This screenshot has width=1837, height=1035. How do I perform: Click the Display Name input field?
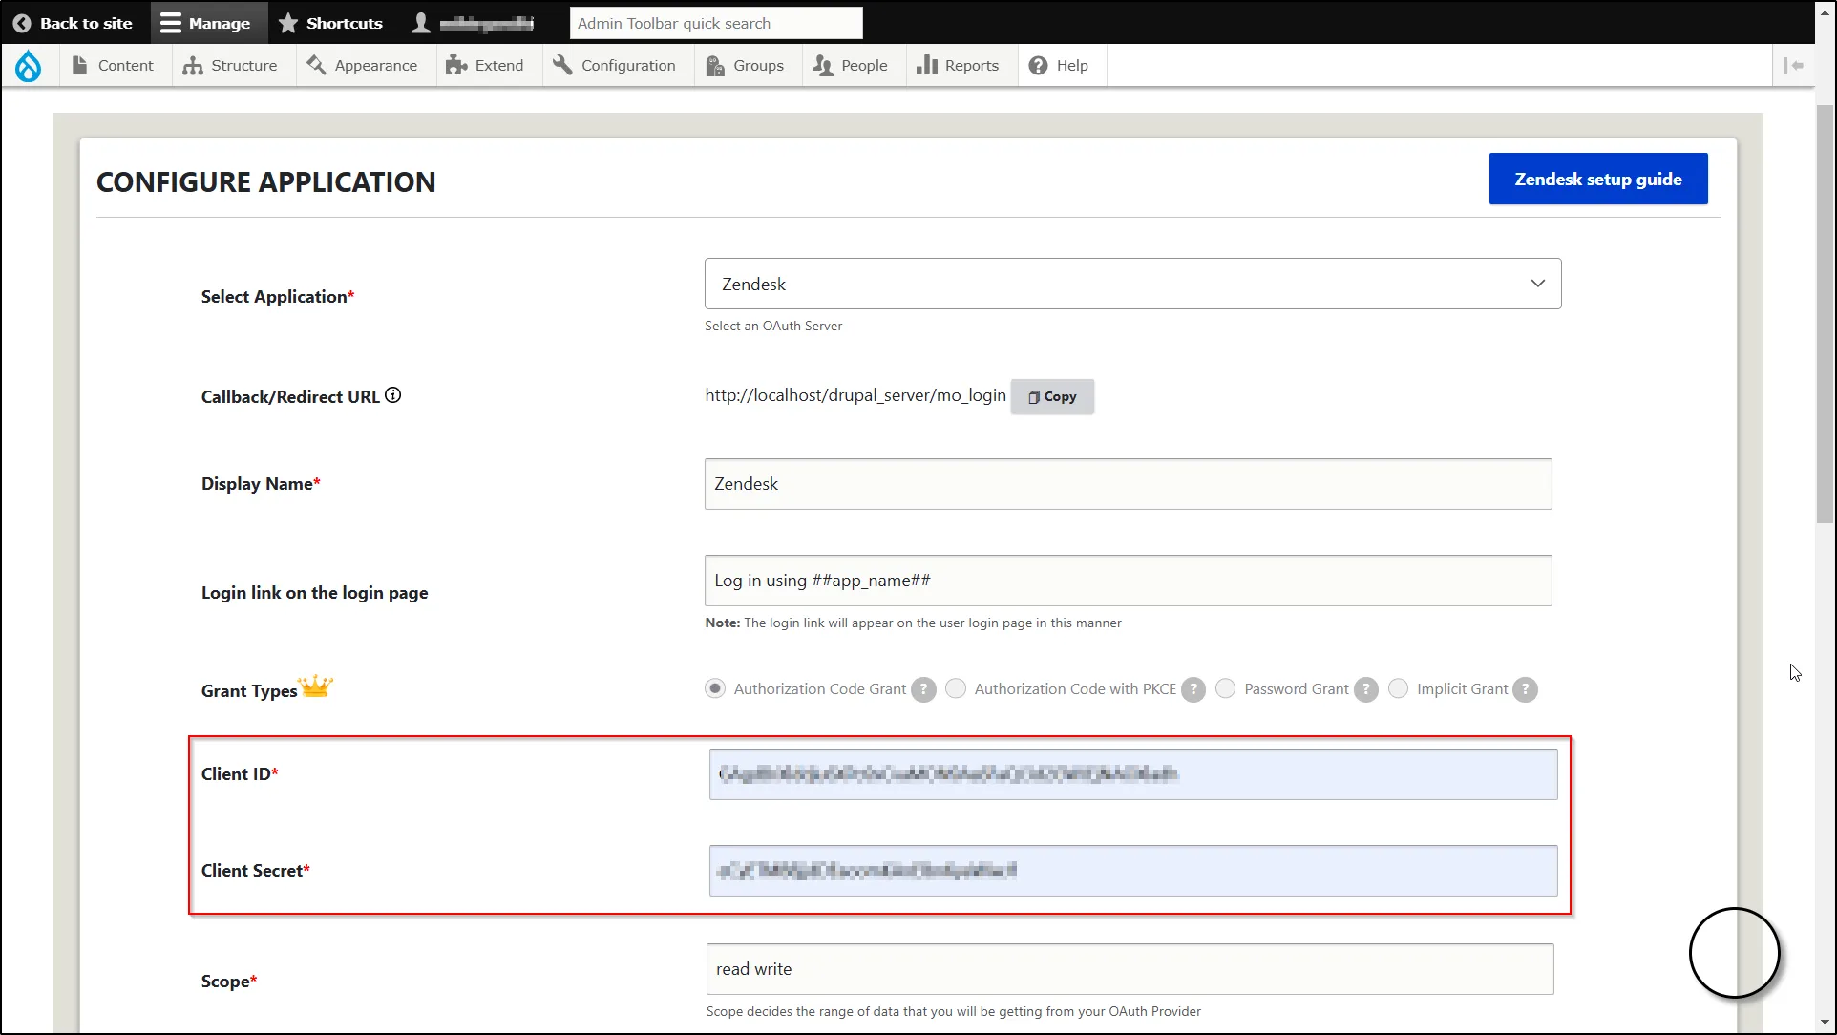[x=1129, y=484]
